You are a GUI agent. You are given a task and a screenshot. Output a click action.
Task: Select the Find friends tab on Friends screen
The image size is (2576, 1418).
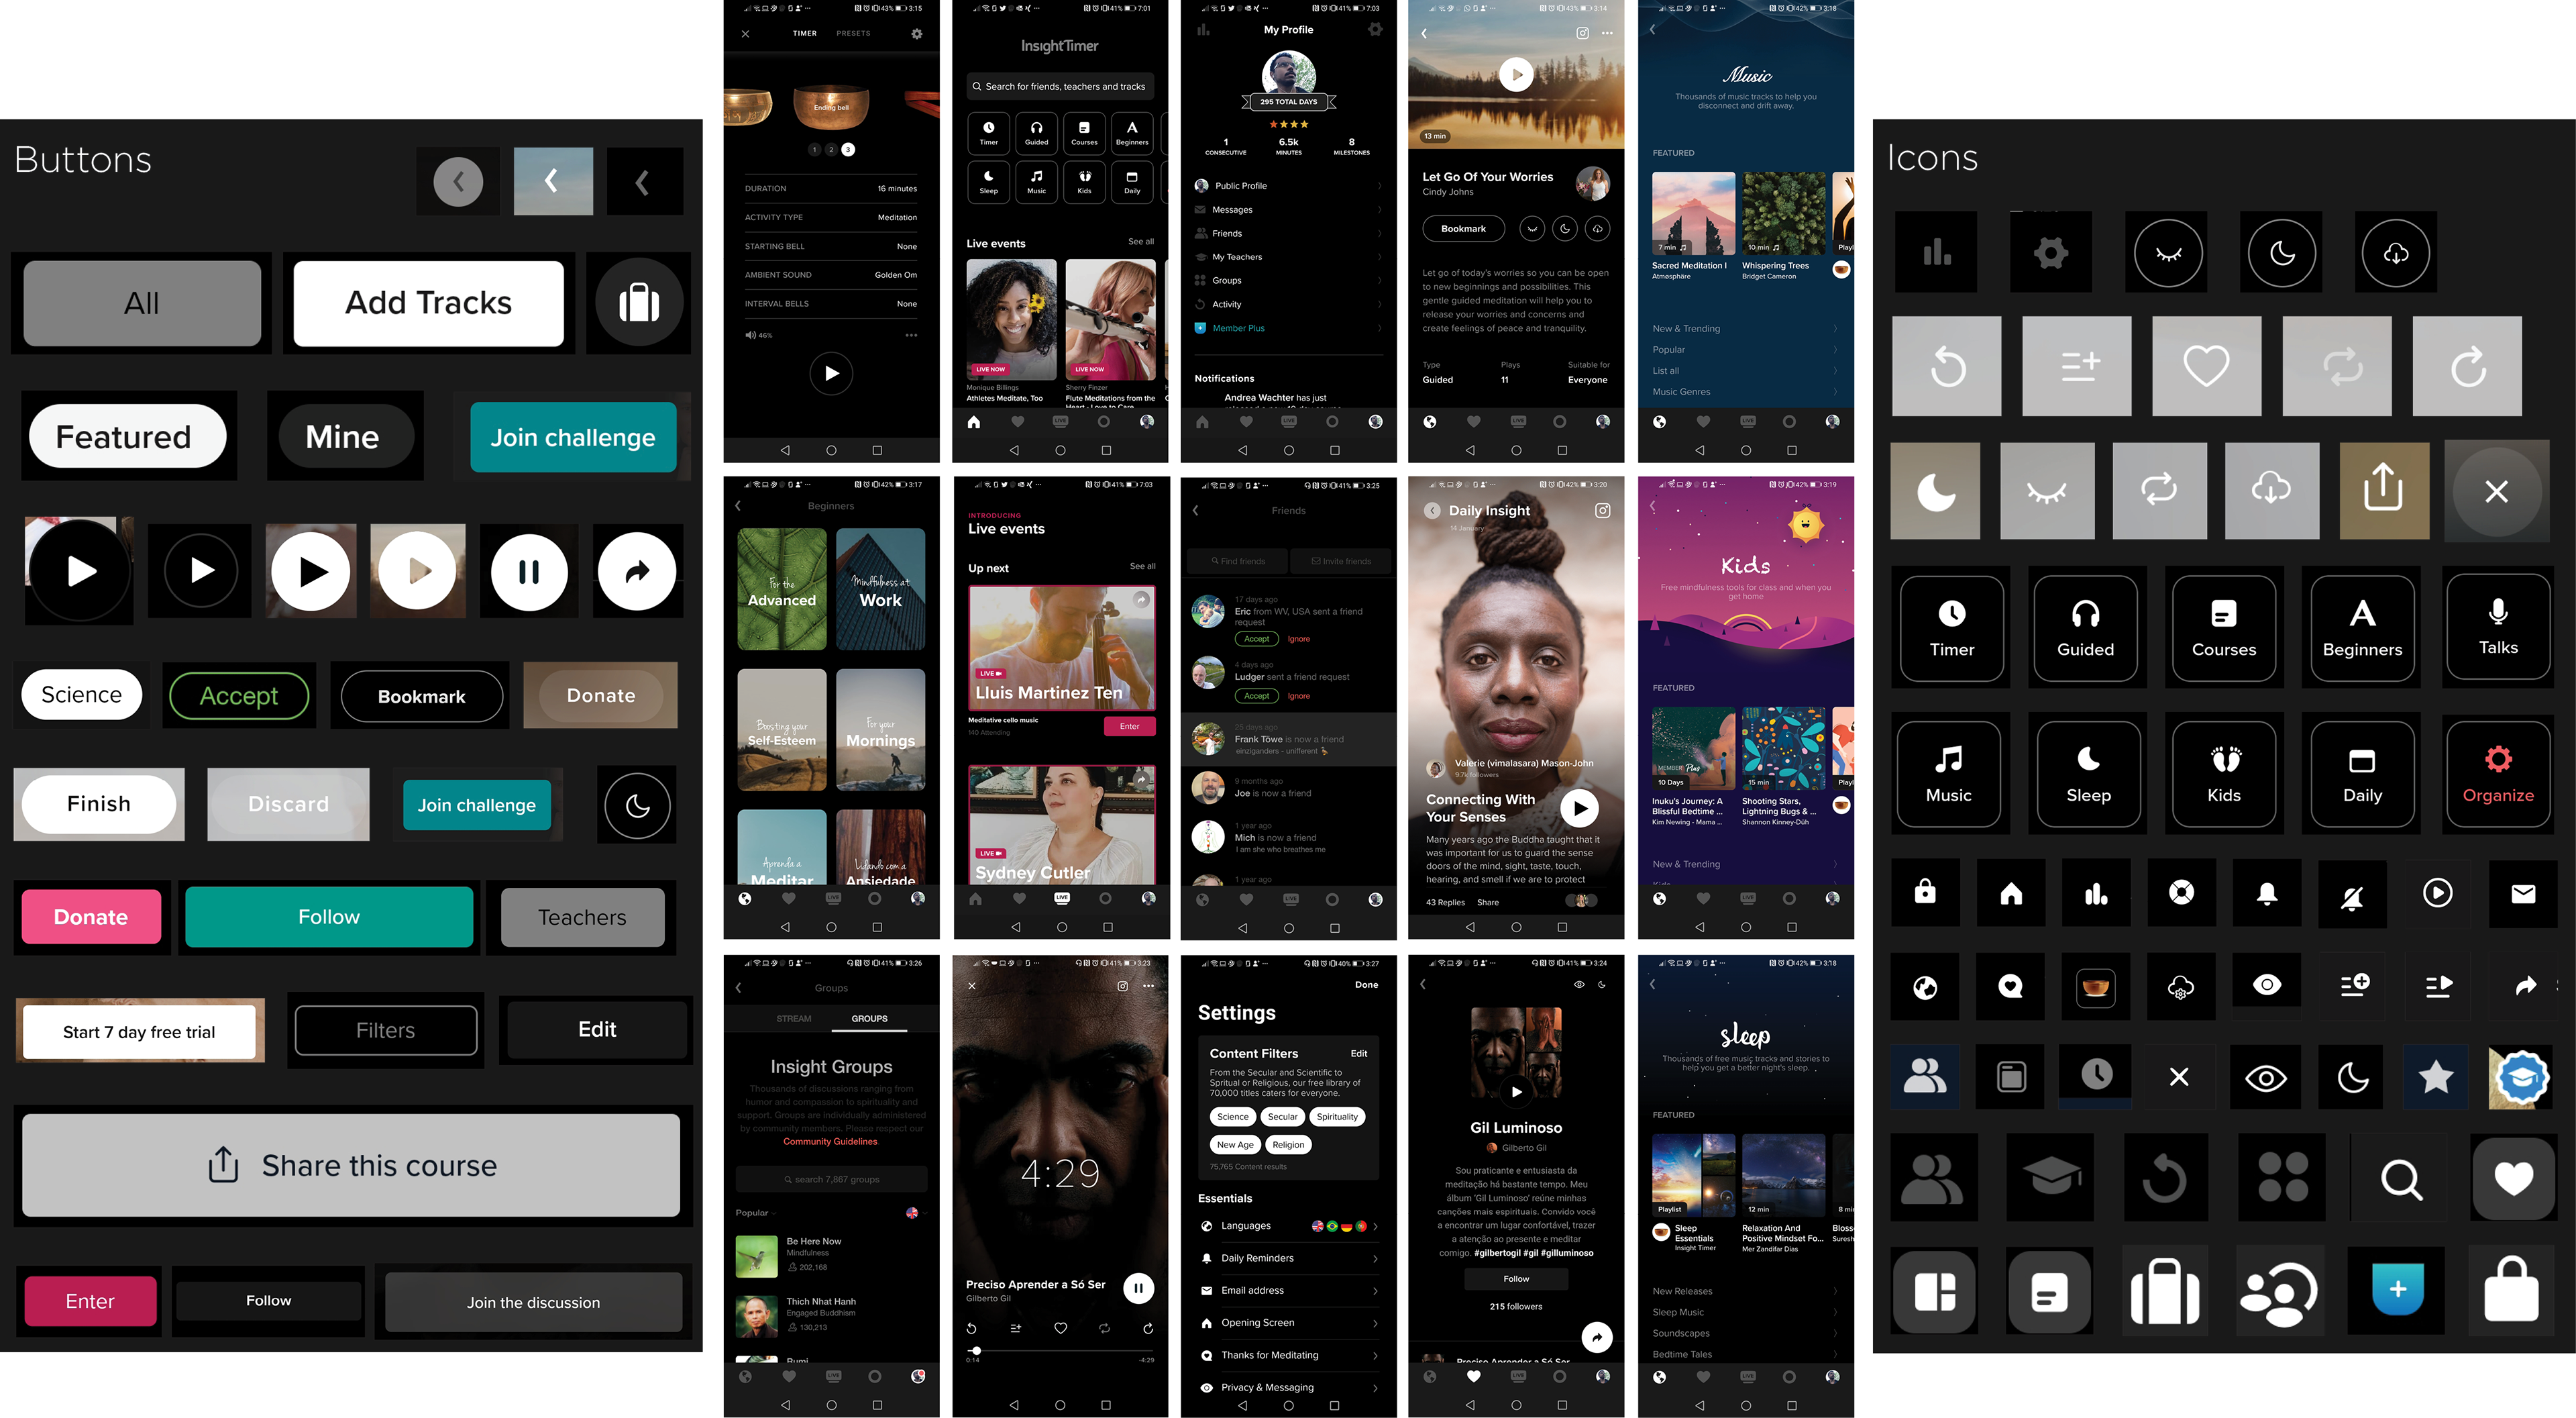pyautogui.click(x=1237, y=562)
